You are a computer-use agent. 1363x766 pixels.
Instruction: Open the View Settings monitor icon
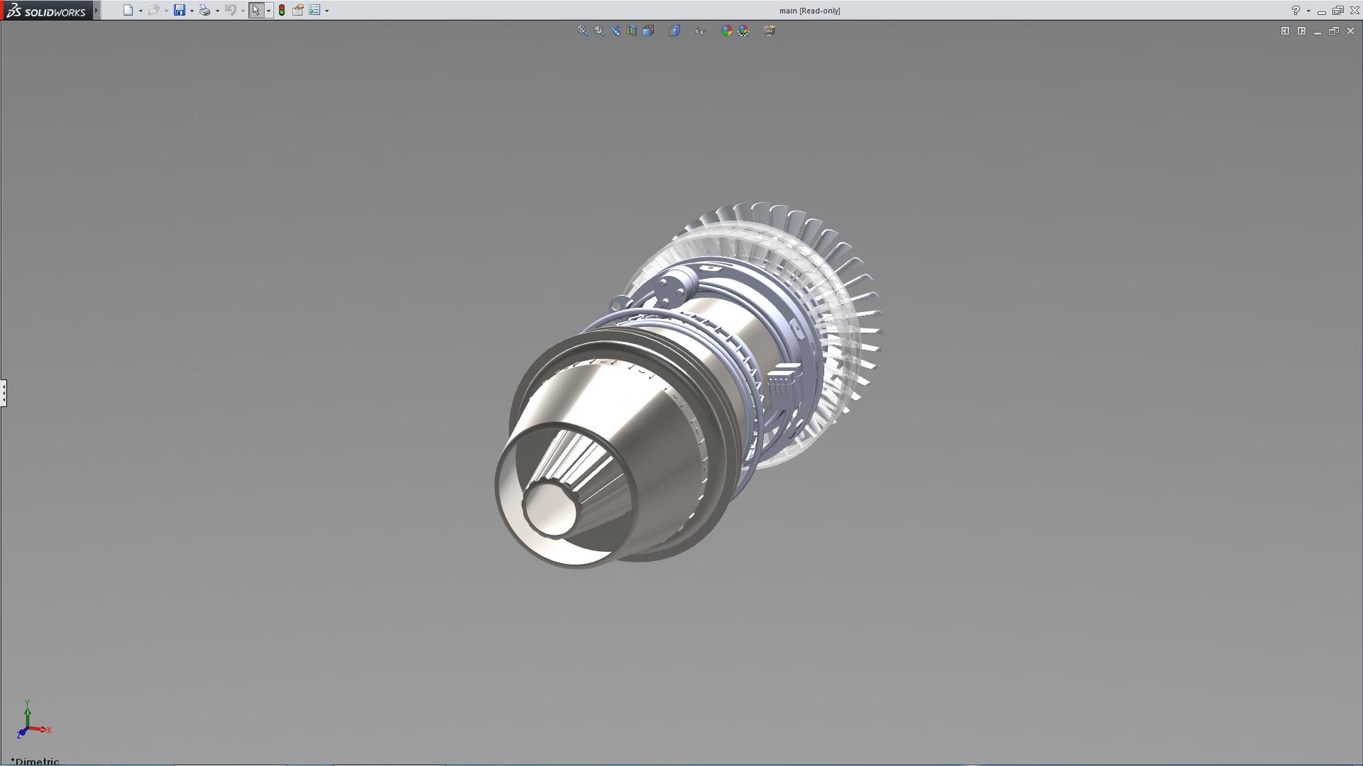(x=770, y=30)
